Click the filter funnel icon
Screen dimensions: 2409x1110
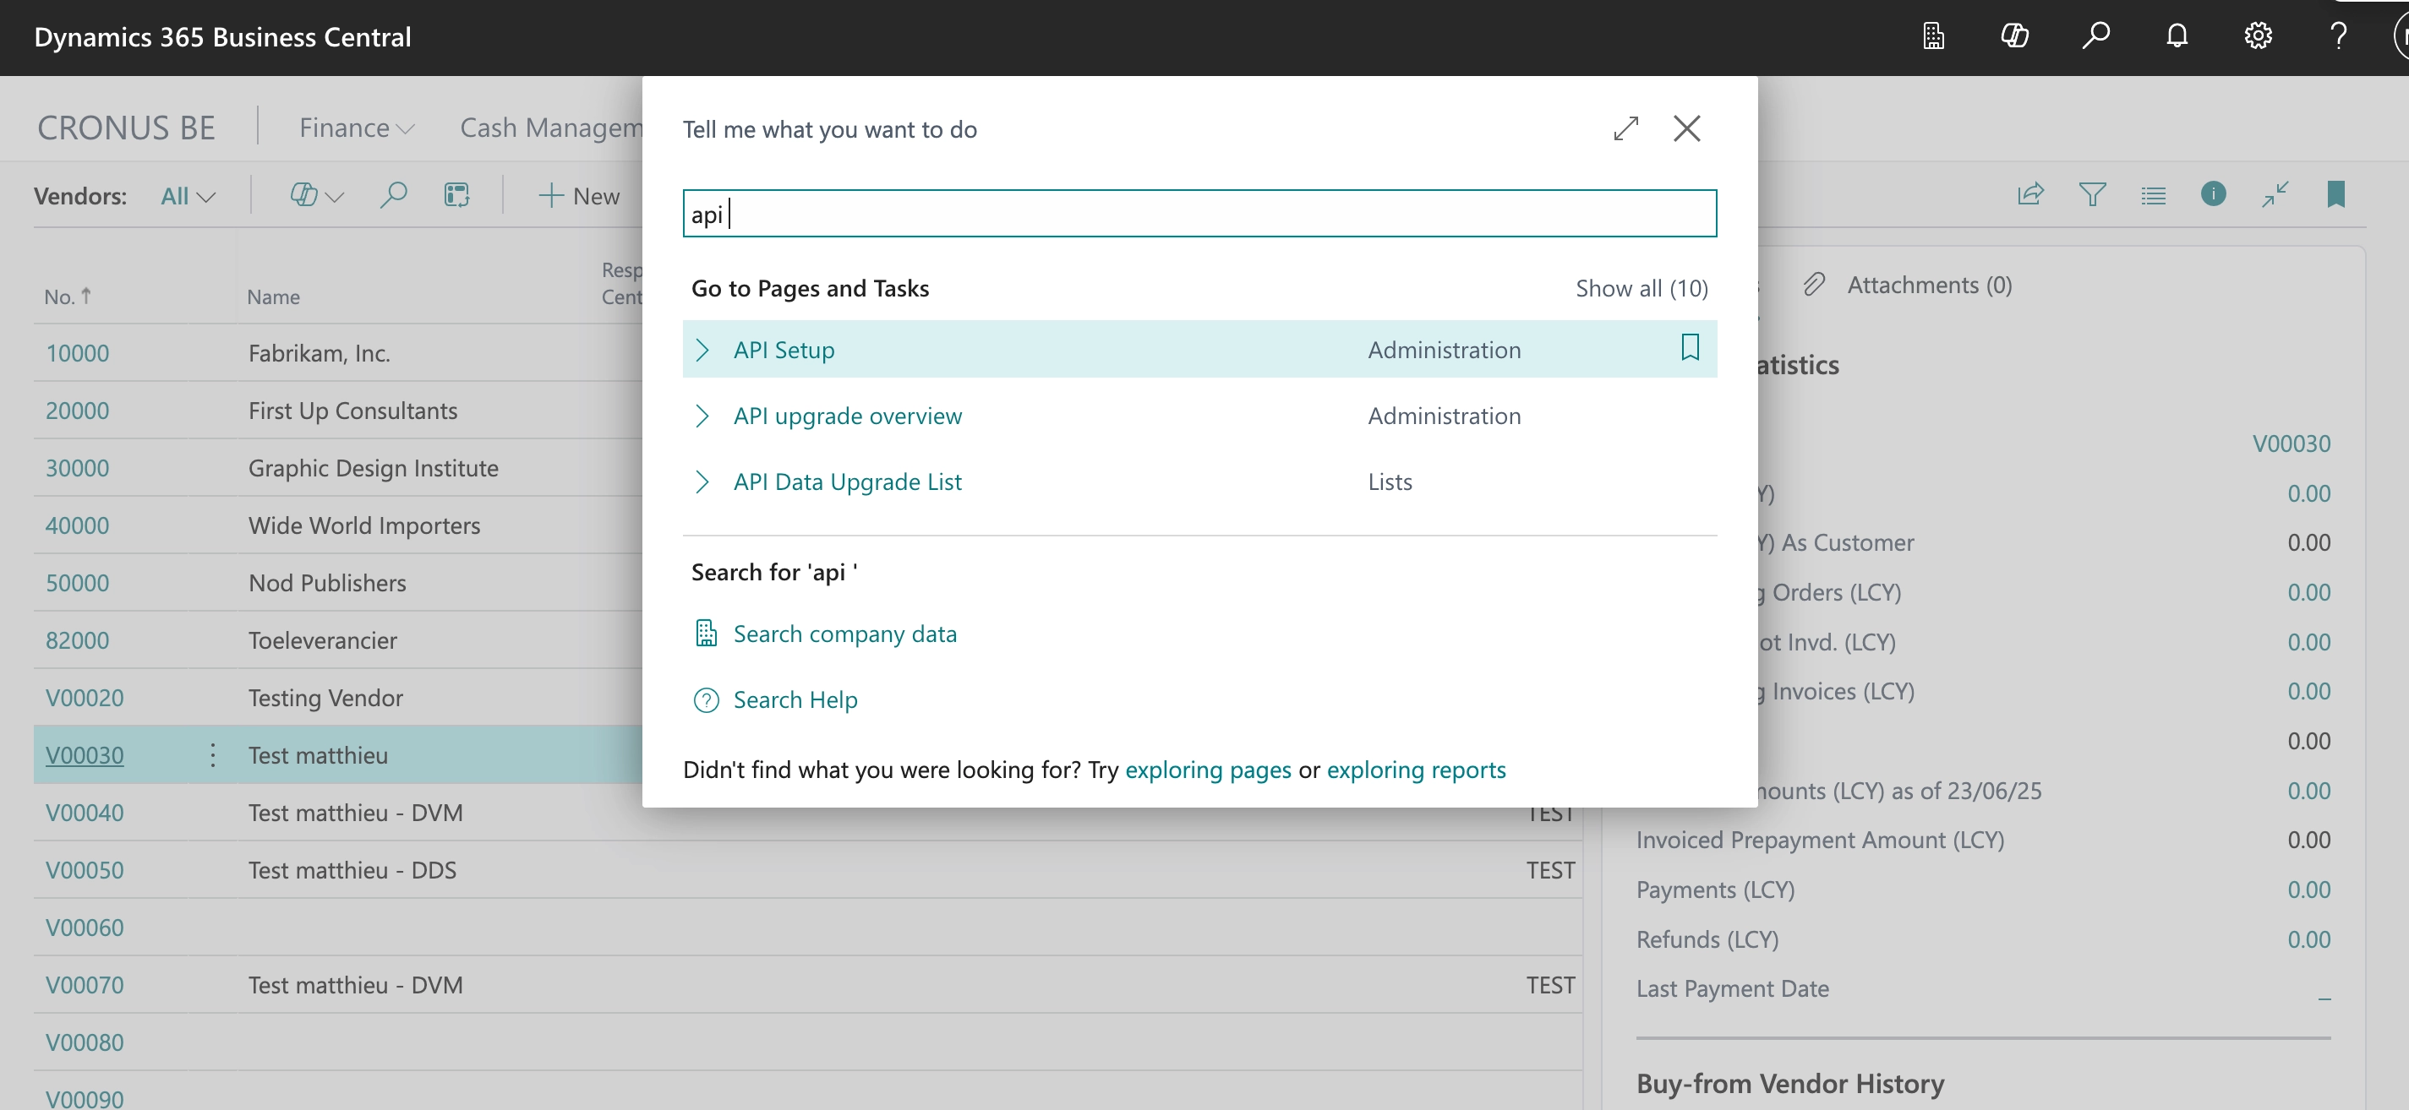point(2092,194)
